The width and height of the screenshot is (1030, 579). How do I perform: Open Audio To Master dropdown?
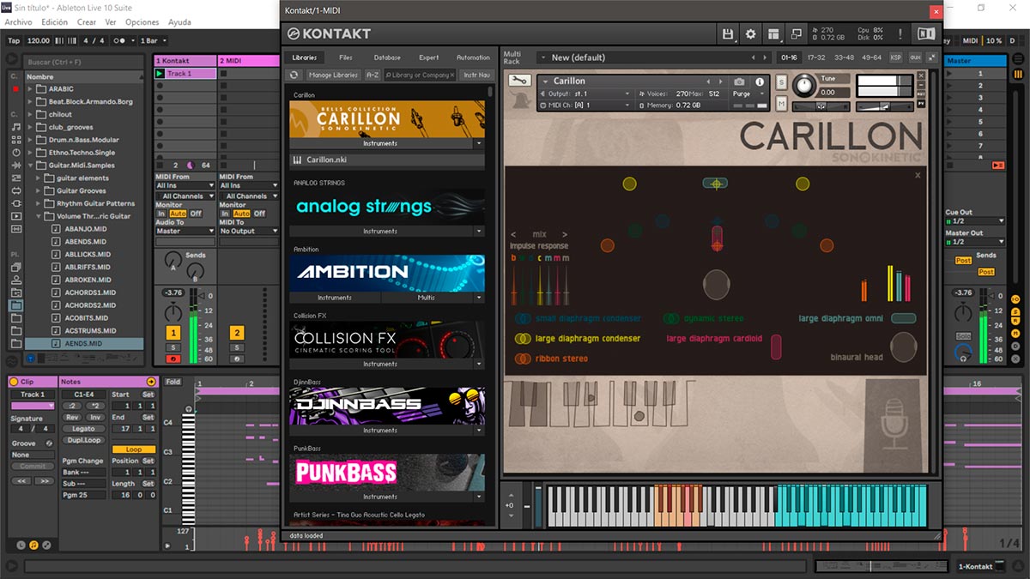point(185,231)
